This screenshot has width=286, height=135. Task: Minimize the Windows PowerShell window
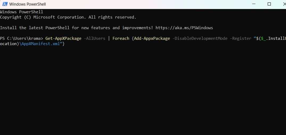point(254,4)
